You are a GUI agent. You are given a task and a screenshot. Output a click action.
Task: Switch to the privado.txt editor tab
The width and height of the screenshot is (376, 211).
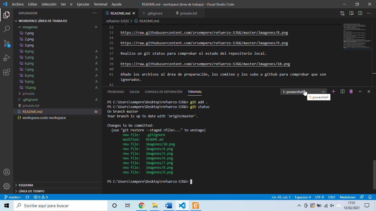click(x=189, y=13)
